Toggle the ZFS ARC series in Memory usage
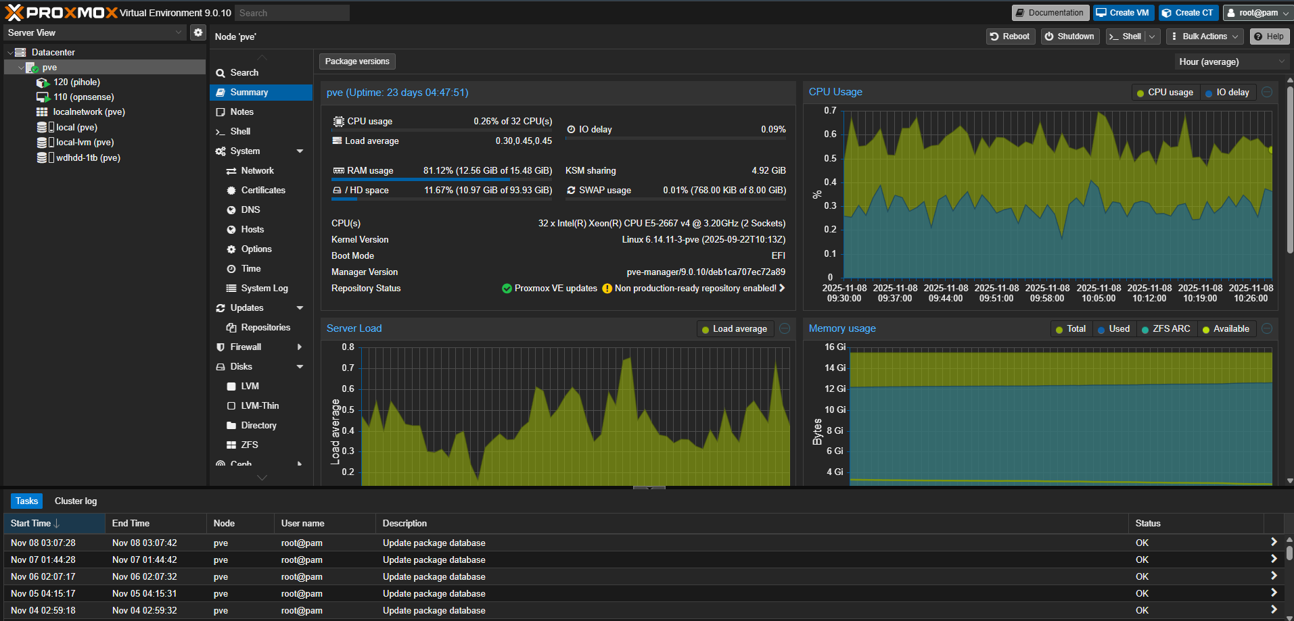 point(1166,328)
